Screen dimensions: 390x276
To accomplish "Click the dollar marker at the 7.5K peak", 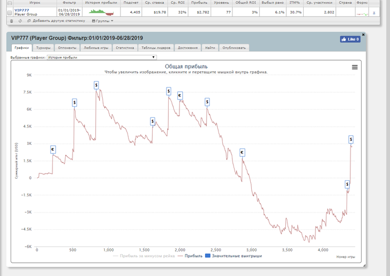I will (96, 85).
